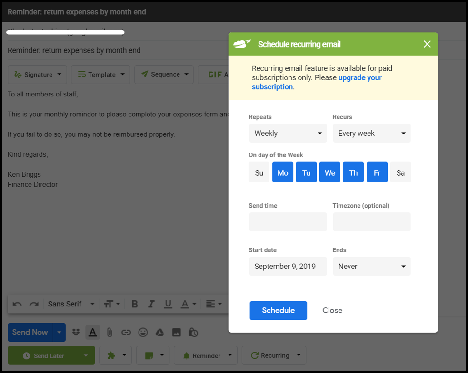468x373 pixels.
Task: Click the italic formatting icon
Action: pyautogui.click(x=151, y=304)
